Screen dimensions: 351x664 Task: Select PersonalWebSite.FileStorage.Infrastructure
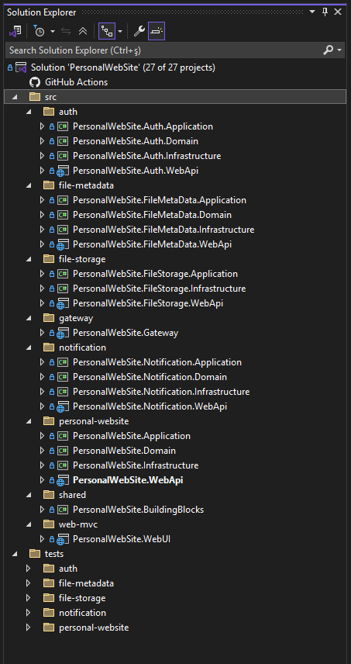pos(160,289)
